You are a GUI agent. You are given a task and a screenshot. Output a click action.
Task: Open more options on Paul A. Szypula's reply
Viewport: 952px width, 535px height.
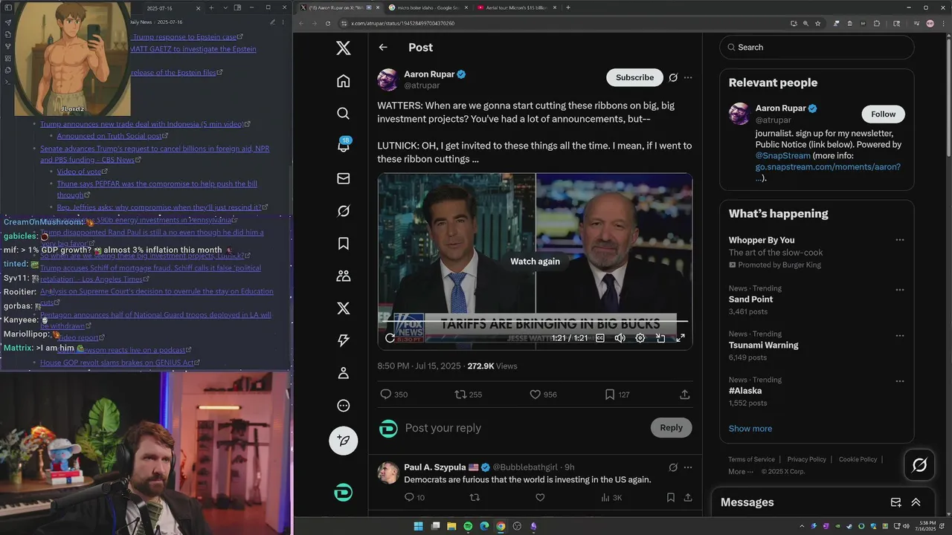[x=688, y=467]
